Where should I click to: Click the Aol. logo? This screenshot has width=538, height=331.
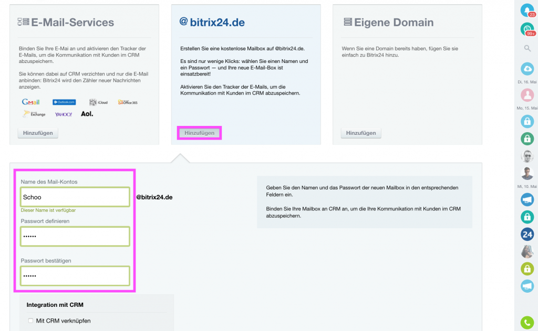87,114
